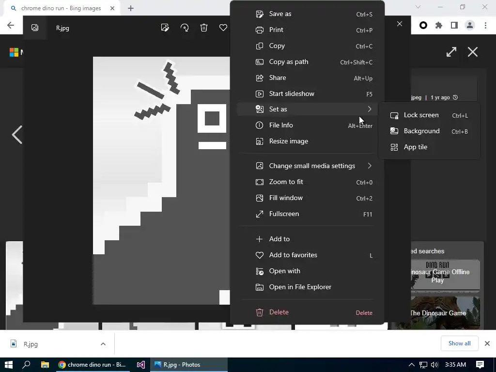Open Chrome profile avatar icon
496x372 pixels.
coord(470,25)
